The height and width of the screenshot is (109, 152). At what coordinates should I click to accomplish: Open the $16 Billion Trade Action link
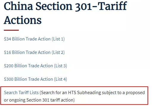click(34, 52)
